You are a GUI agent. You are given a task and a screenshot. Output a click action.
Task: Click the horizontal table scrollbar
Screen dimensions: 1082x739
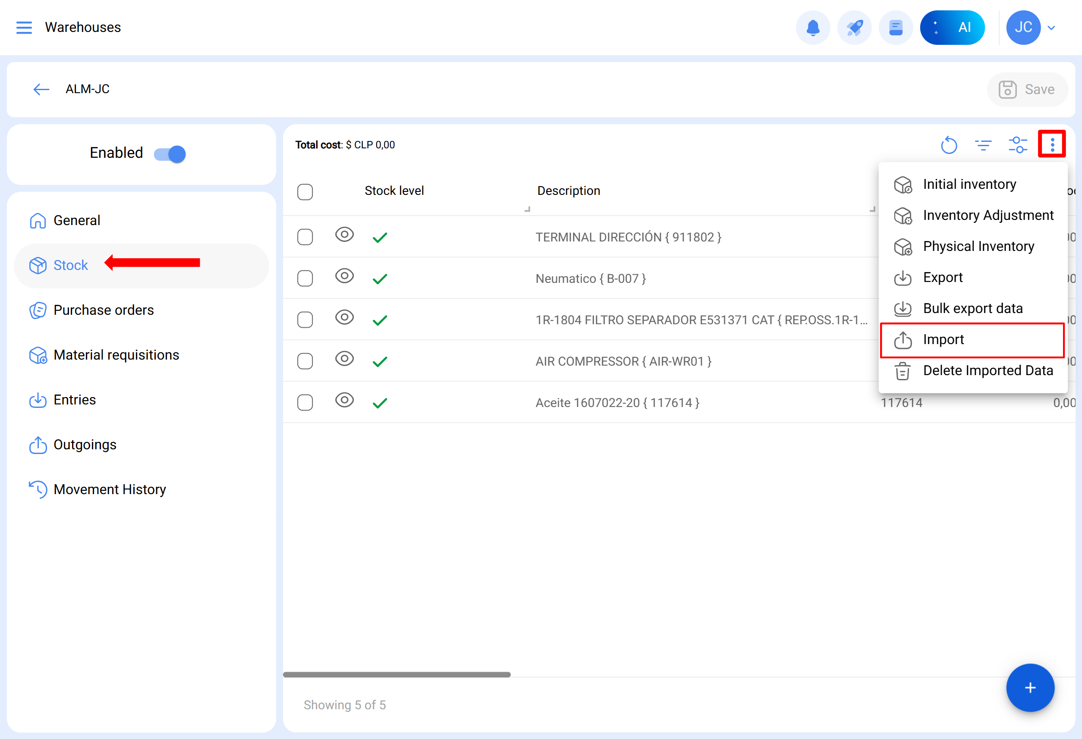point(396,674)
